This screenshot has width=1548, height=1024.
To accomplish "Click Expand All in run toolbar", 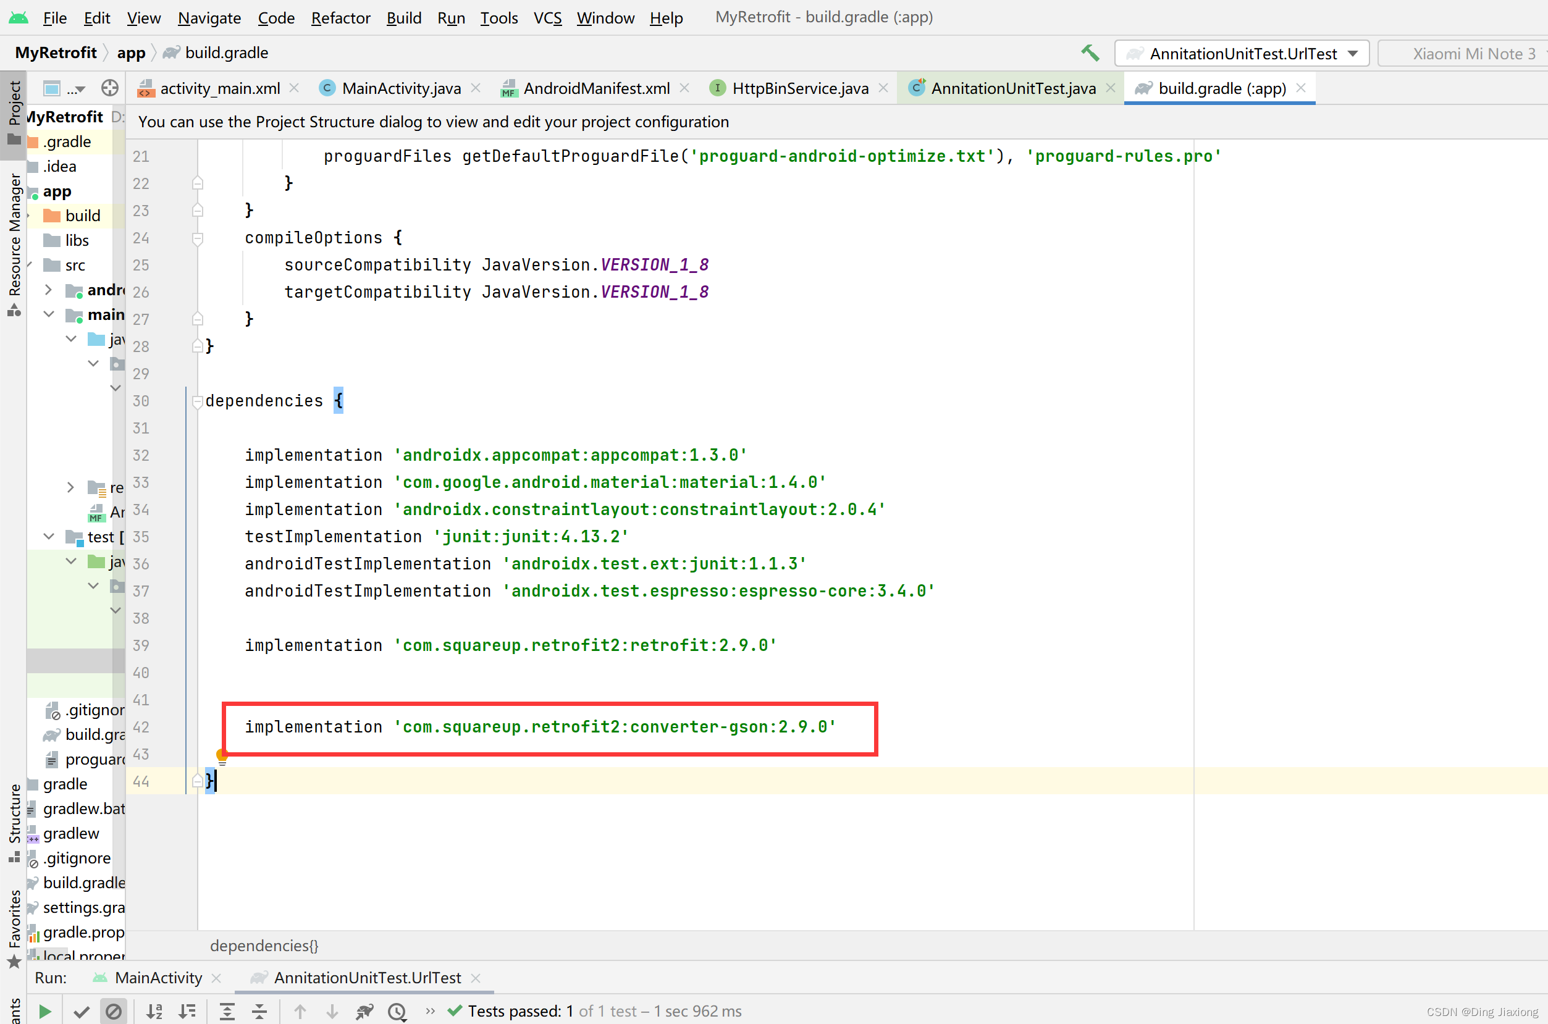I will 227,1012.
